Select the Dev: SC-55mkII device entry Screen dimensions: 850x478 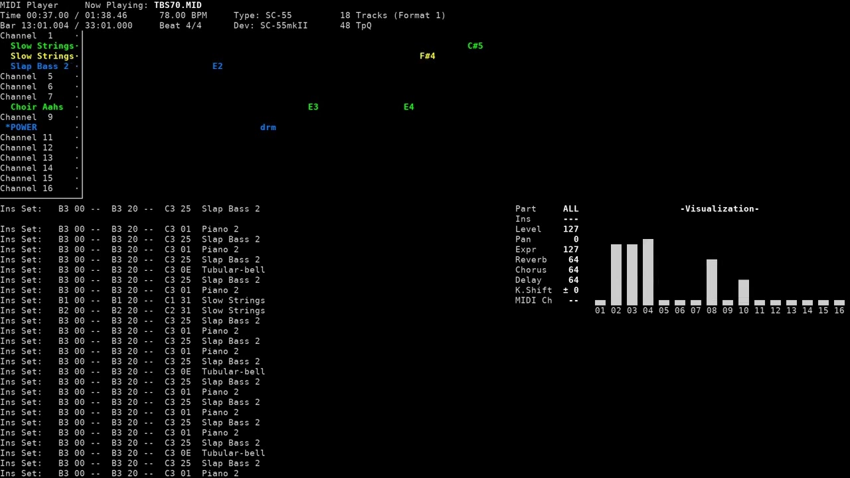point(271,25)
